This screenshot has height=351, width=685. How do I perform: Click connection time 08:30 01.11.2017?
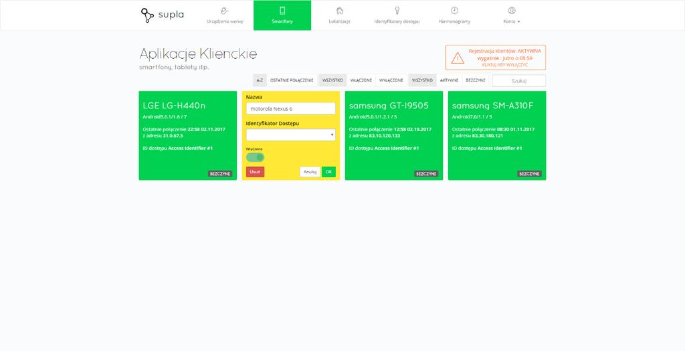516,129
